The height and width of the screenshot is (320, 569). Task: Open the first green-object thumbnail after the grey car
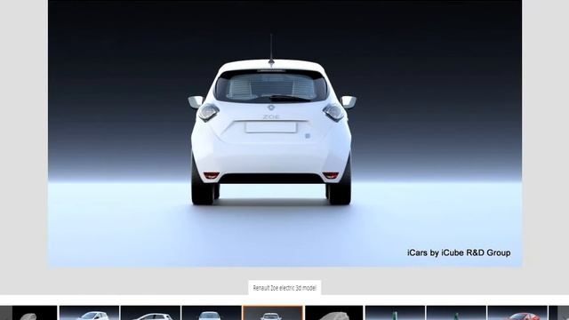coord(395,313)
